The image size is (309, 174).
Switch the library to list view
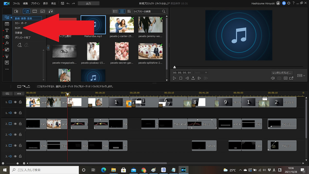[115, 11]
